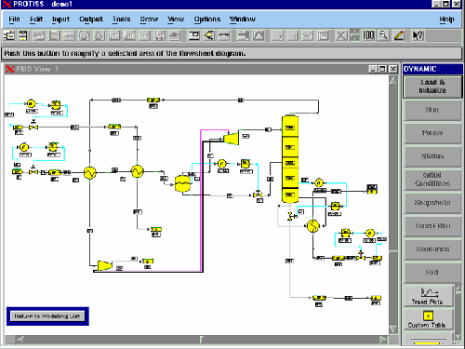Click the Initial Conditions button
This screenshot has width=465, height=349.
tap(432, 180)
